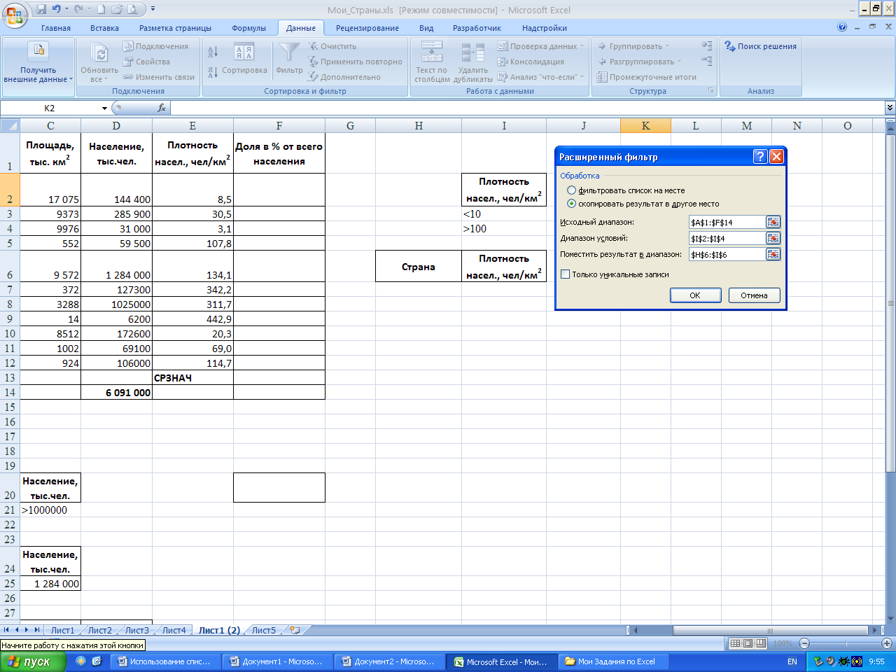Click Show Detail icon in Structure group
This screenshot has width=896, height=672.
click(x=707, y=45)
